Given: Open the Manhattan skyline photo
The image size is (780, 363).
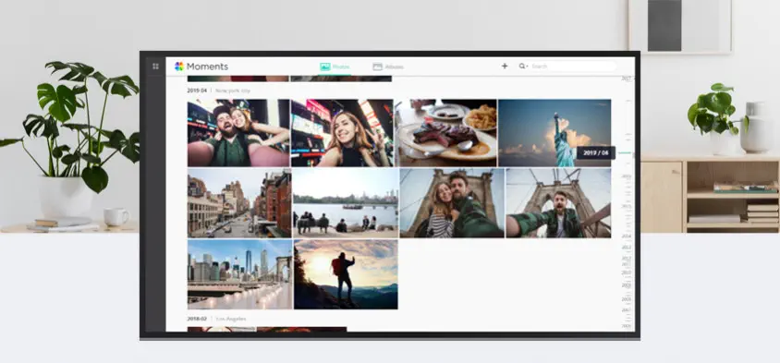Looking at the screenshot, I should [x=239, y=274].
